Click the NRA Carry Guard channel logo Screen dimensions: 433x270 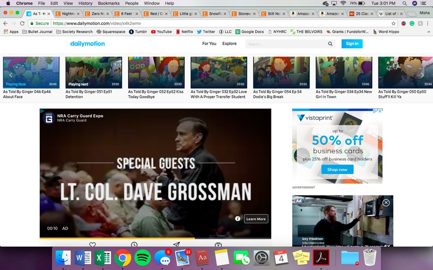[49, 118]
